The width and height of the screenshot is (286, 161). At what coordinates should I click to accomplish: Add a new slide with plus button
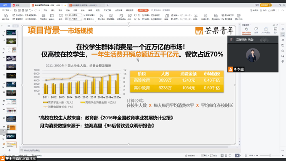[x=9, y=150]
